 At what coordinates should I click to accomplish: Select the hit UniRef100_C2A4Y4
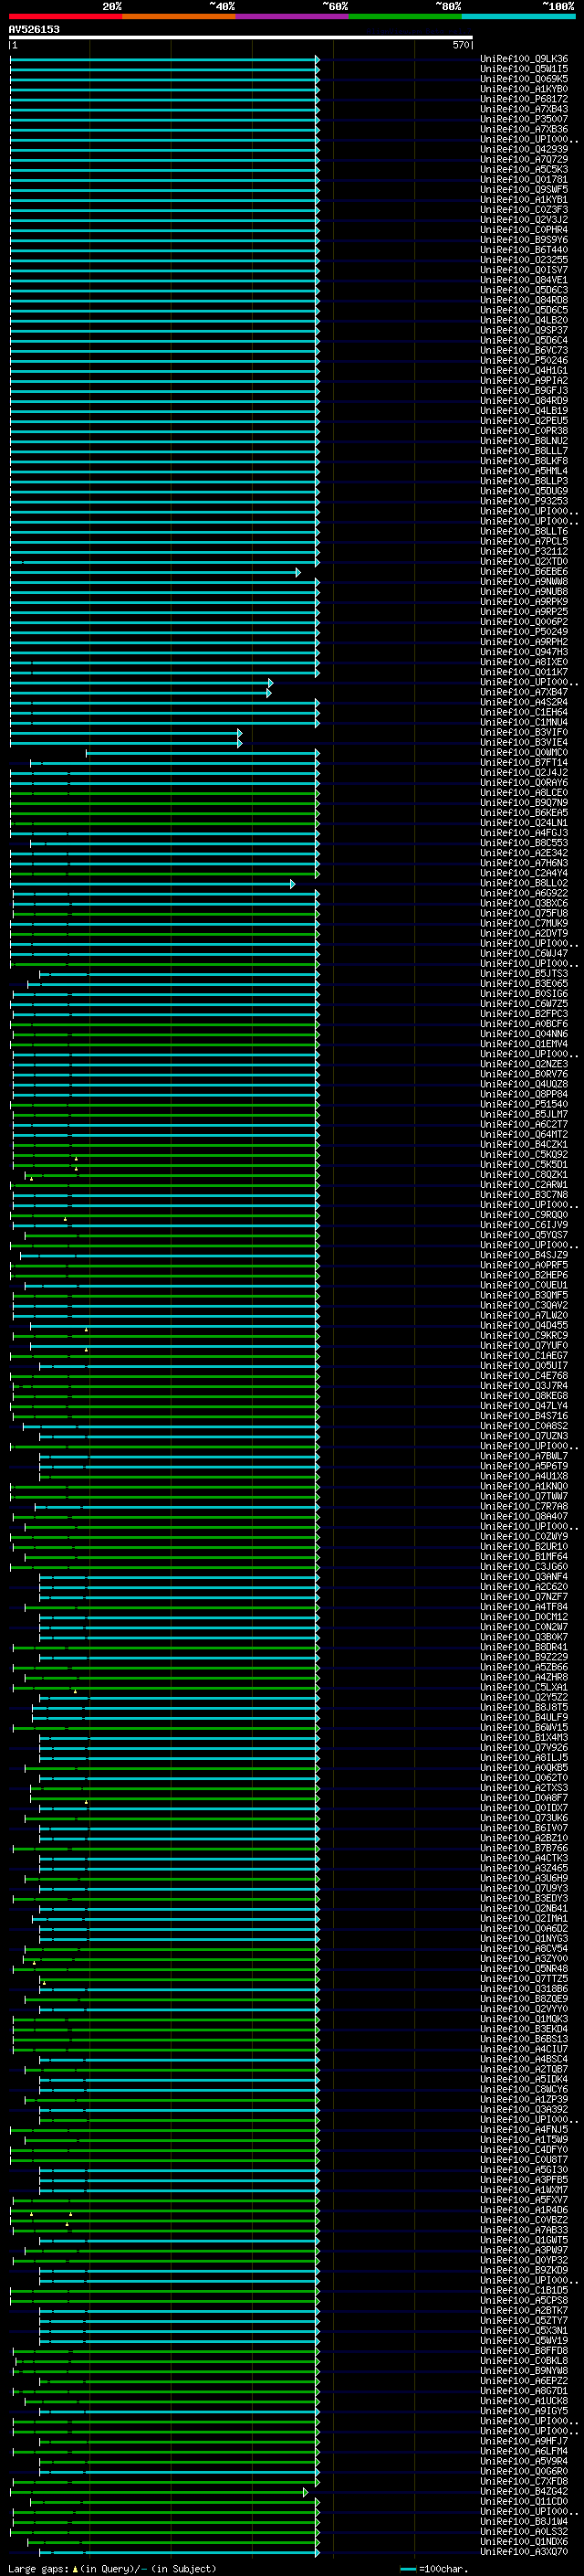pos(524,873)
